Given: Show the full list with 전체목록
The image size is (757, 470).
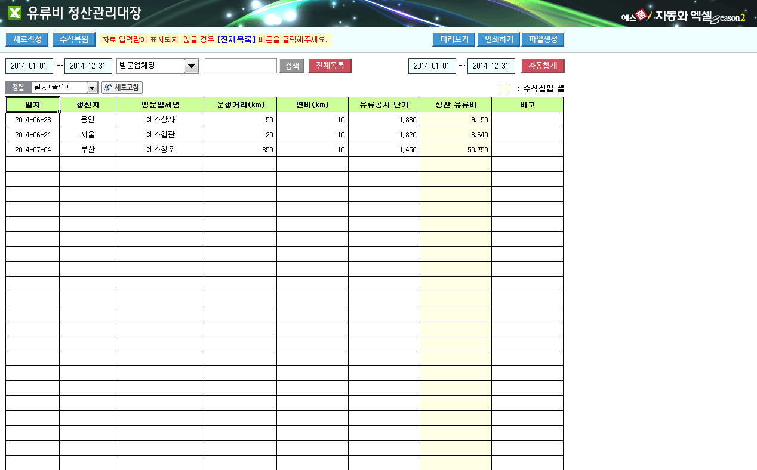Looking at the screenshot, I should [x=330, y=66].
